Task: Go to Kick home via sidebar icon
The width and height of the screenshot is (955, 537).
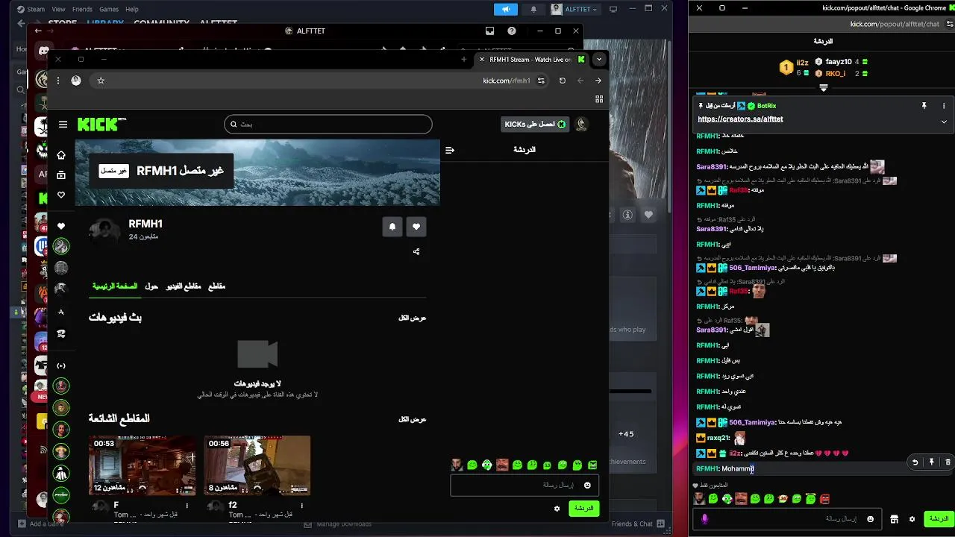Action: pyautogui.click(x=61, y=155)
